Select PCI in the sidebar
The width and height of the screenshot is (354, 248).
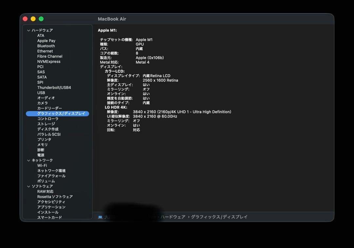pos(40,67)
